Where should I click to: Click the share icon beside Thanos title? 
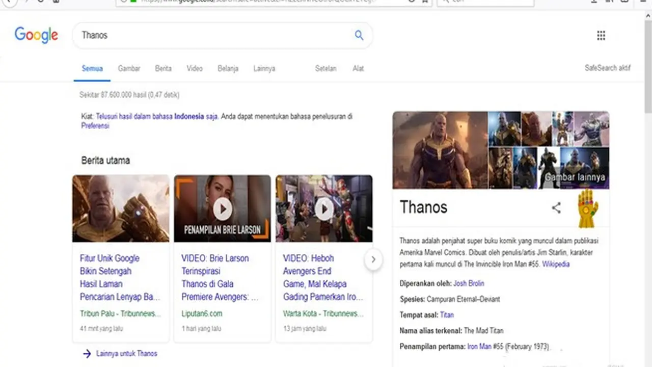pos(556,207)
